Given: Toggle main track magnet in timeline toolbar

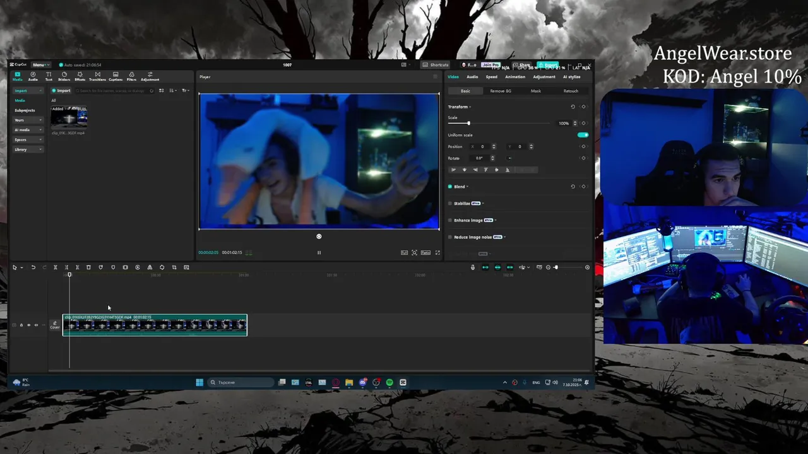Looking at the screenshot, I should [485, 267].
